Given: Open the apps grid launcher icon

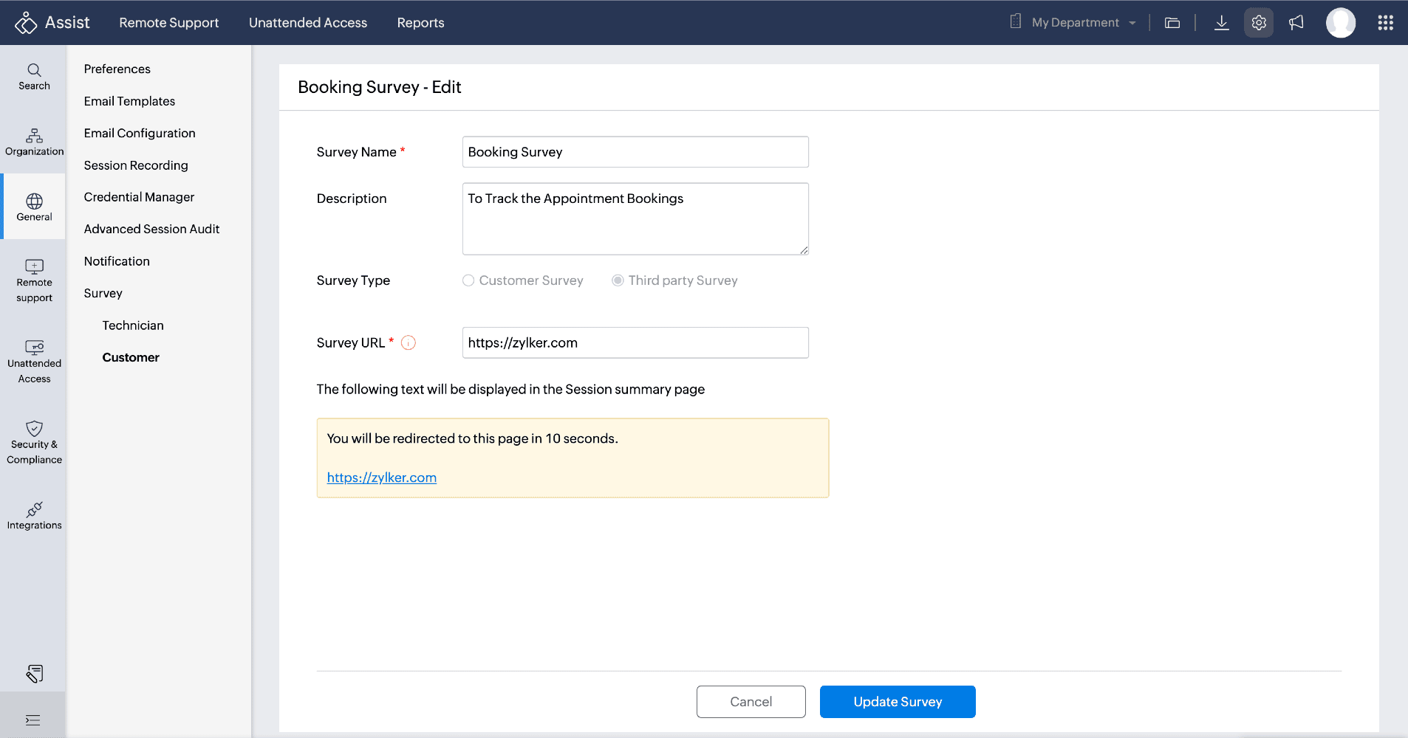Looking at the screenshot, I should (1385, 23).
